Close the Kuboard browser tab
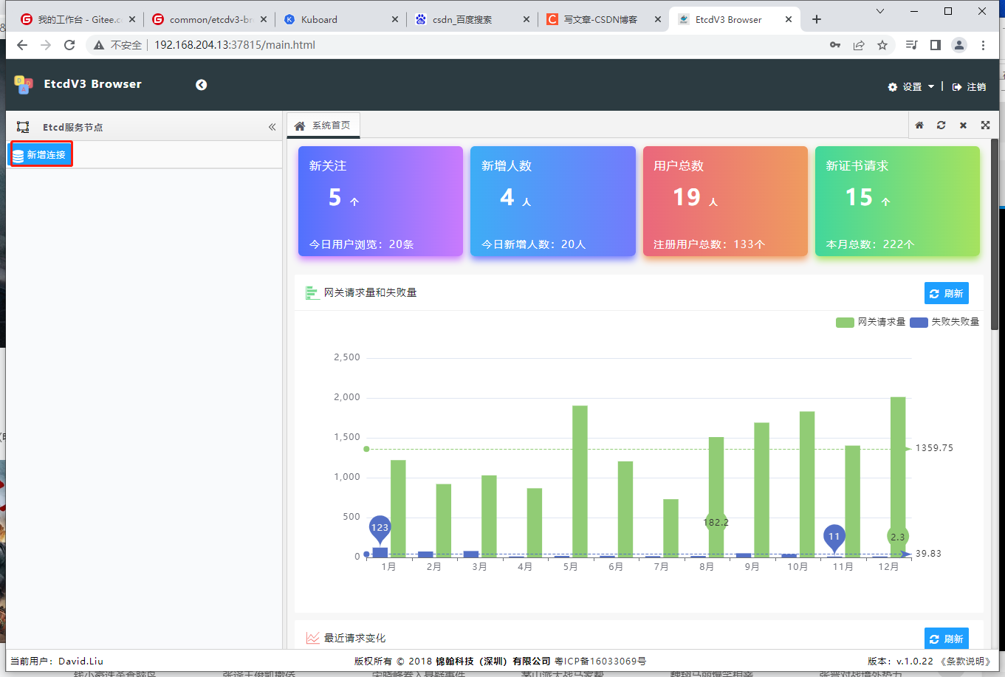This screenshot has height=677, width=1005. point(395,20)
